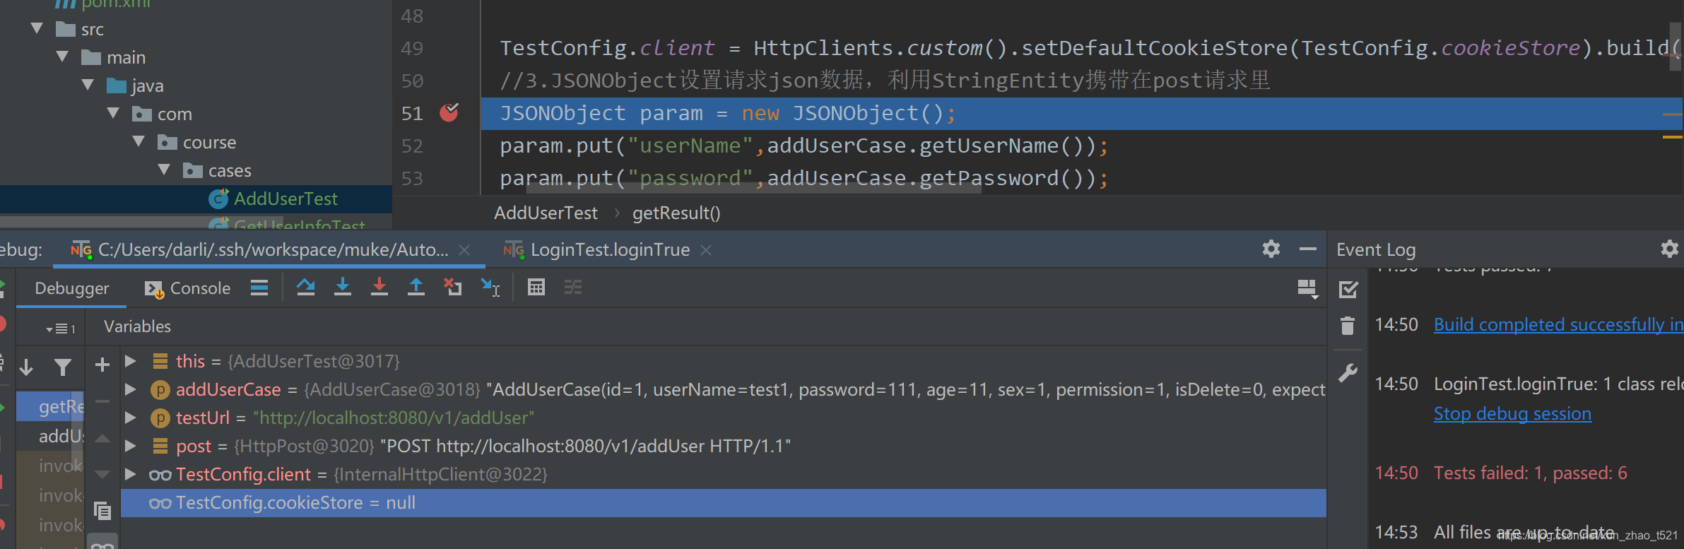Click the Show Execution Point icon
This screenshot has width=1684, height=549.
pyautogui.click(x=259, y=287)
